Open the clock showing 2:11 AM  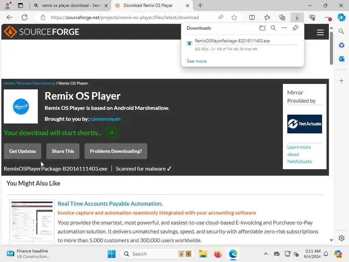pyautogui.click(x=313, y=254)
